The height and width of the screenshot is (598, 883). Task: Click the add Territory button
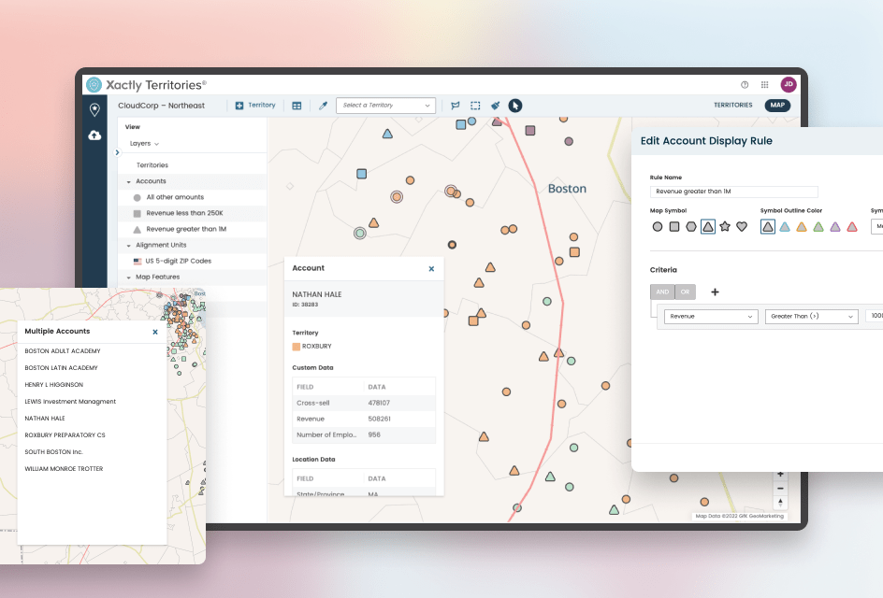[x=255, y=106]
